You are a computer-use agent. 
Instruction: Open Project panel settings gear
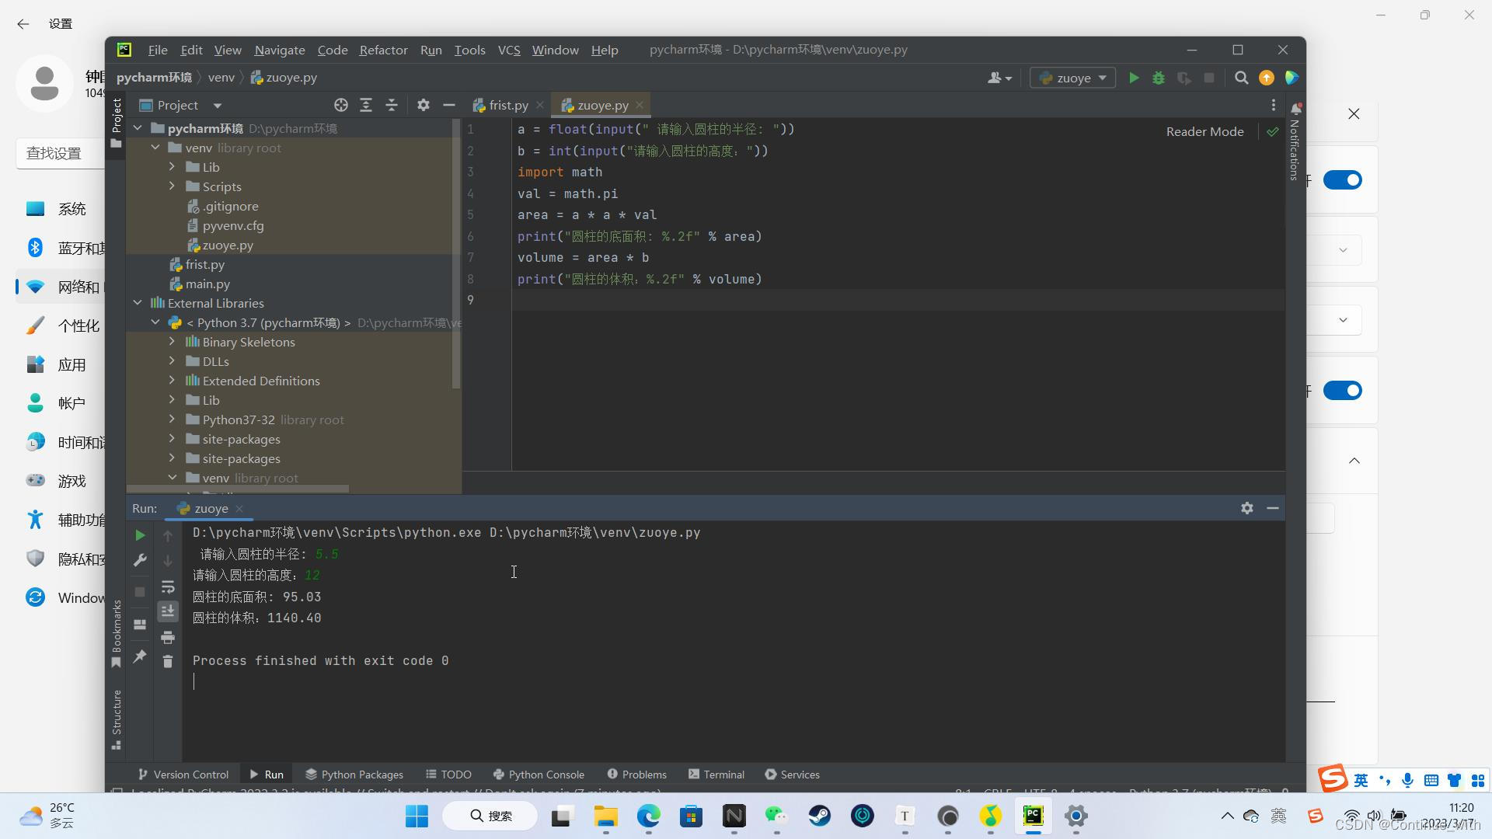[423, 105]
